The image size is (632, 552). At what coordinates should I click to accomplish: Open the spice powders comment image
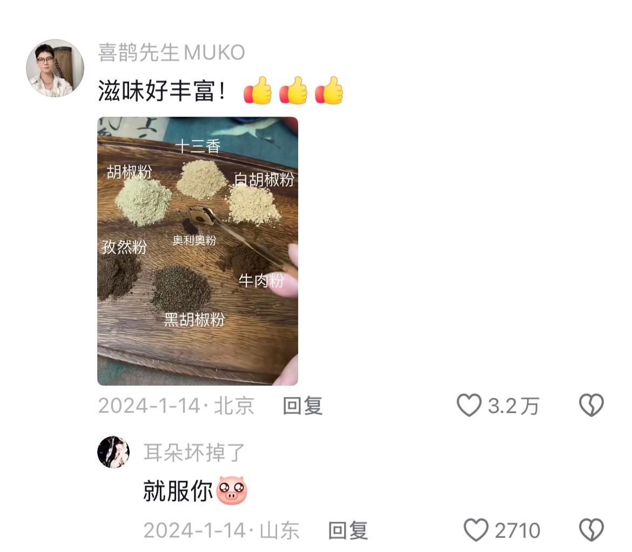(x=198, y=251)
